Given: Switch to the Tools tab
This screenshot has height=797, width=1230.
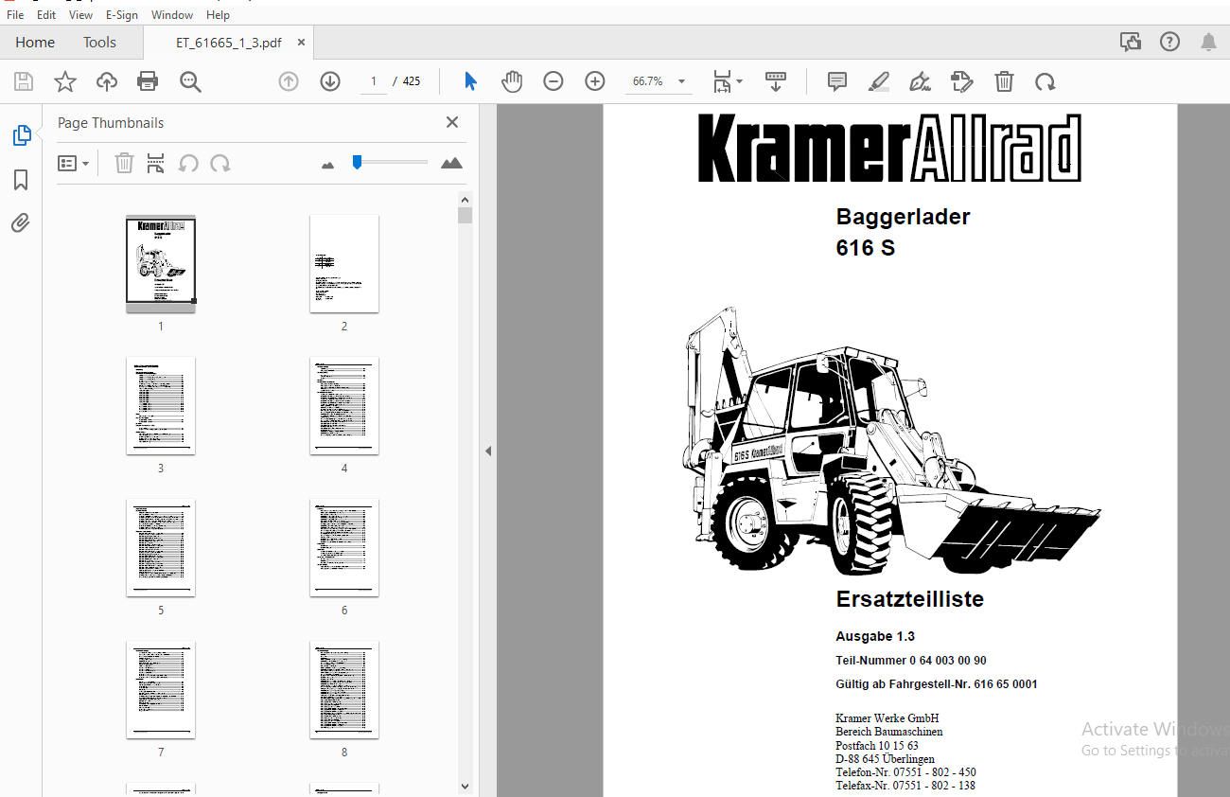Looking at the screenshot, I should click(x=99, y=42).
